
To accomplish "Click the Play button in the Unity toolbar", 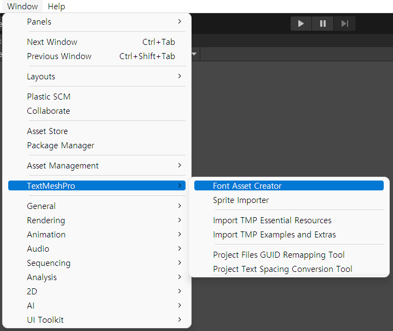I will pos(301,24).
